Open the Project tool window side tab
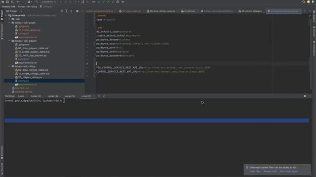The width and height of the screenshot is (316, 177). click(x=2, y=15)
